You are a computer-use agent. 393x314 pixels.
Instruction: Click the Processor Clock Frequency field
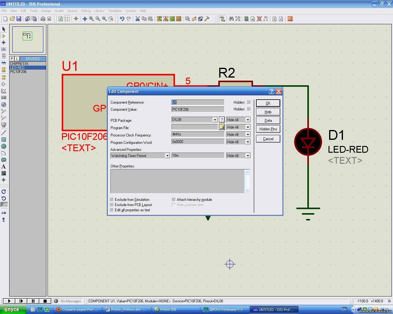tap(198, 134)
